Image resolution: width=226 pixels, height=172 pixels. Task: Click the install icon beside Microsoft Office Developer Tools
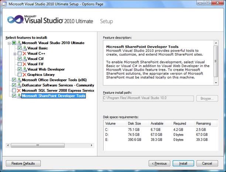pyautogui.click(x=19, y=80)
